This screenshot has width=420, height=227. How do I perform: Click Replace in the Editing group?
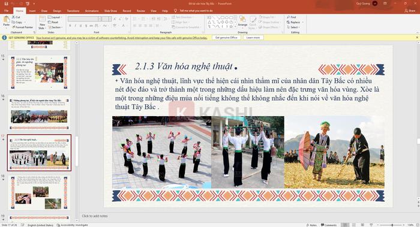pos(295,22)
